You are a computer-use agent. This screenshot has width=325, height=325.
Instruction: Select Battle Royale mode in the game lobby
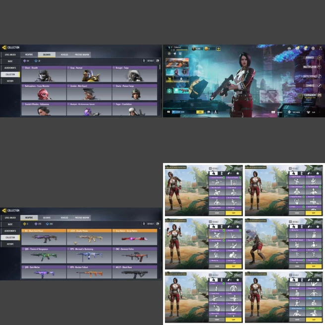tap(312, 76)
